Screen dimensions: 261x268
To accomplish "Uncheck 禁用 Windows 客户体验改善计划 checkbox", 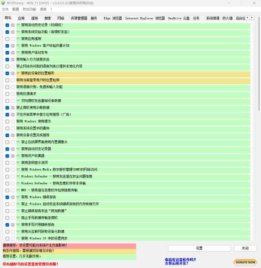I will [7, 46].
